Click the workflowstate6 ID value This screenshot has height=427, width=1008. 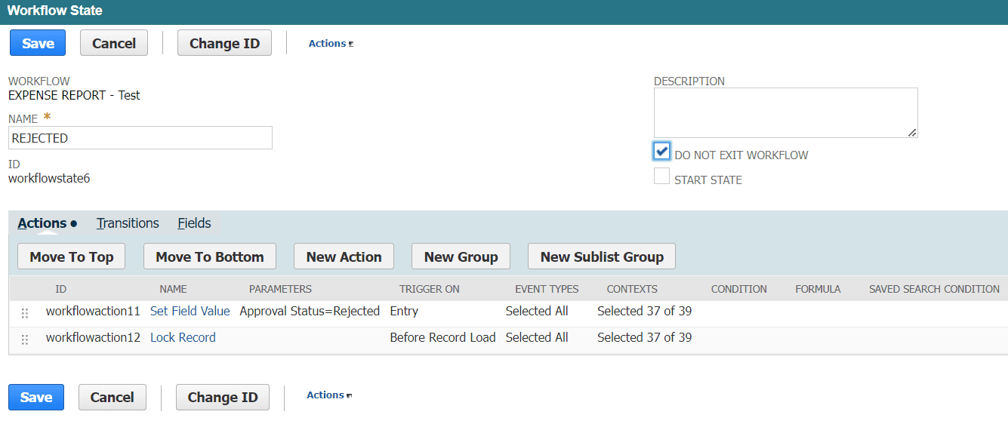pyautogui.click(x=49, y=179)
